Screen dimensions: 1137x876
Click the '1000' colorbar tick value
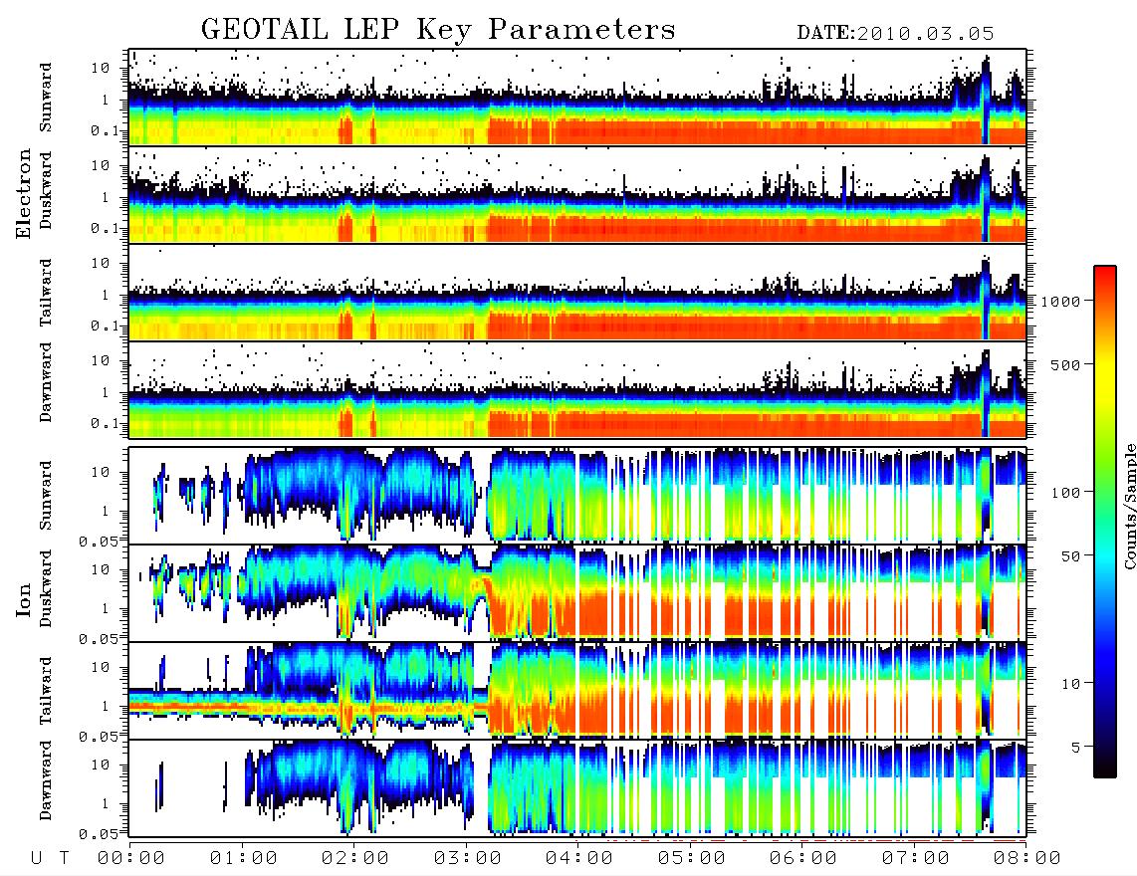tap(1061, 302)
